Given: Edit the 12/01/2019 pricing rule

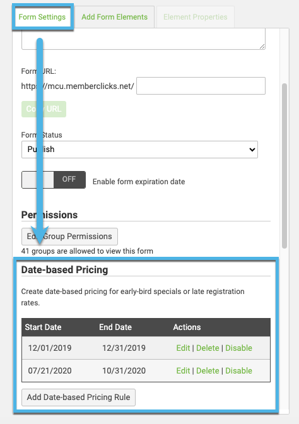Looking at the screenshot, I should (183, 348).
